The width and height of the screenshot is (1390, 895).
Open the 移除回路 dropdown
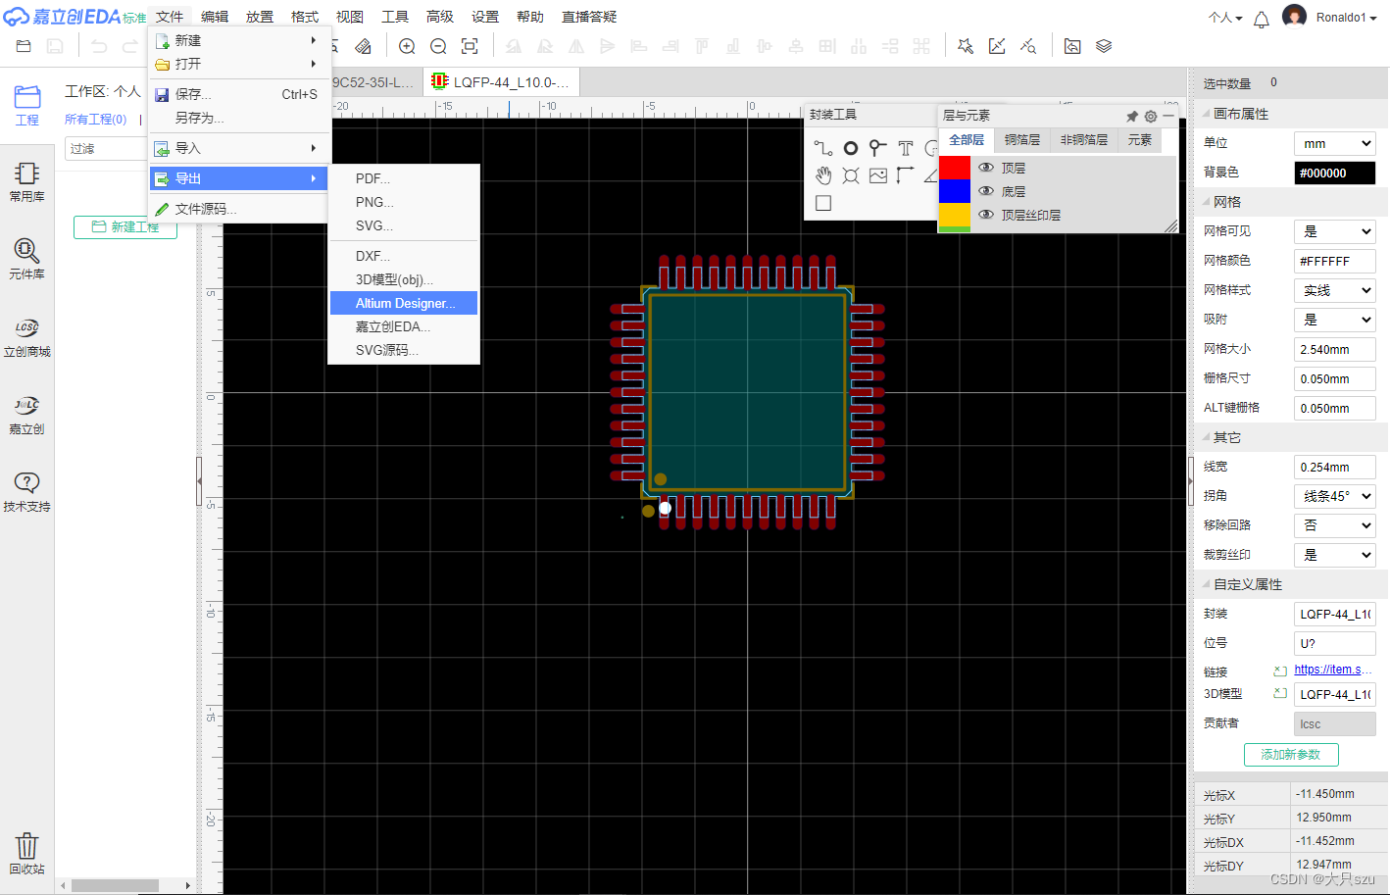pyautogui.click(x=1335, y=525)
